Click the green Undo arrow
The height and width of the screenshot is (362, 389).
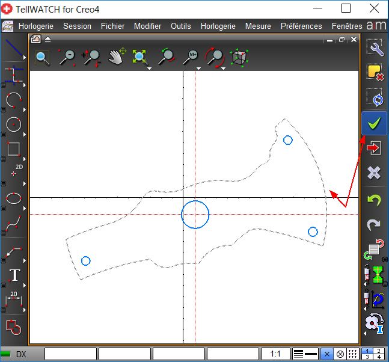[x=374, y=200]
